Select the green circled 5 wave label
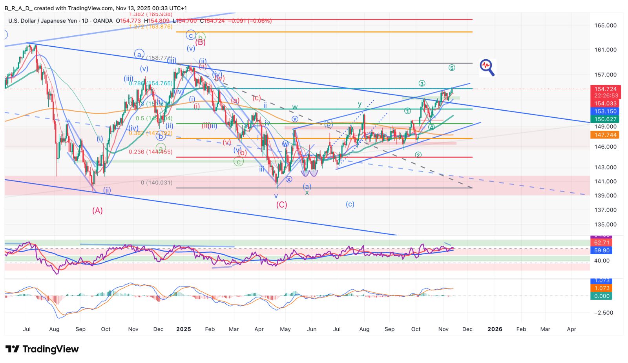This screenshot has width=628, height=363. pos(451,68)
